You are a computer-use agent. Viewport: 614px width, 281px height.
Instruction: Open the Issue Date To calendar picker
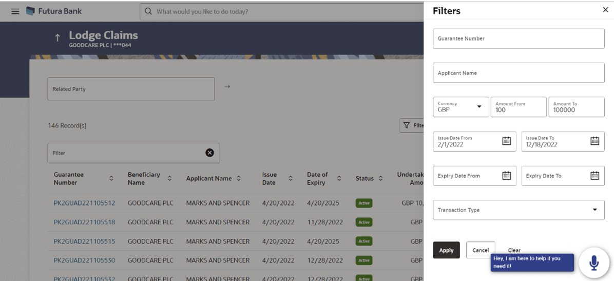(x=595, y=141)
